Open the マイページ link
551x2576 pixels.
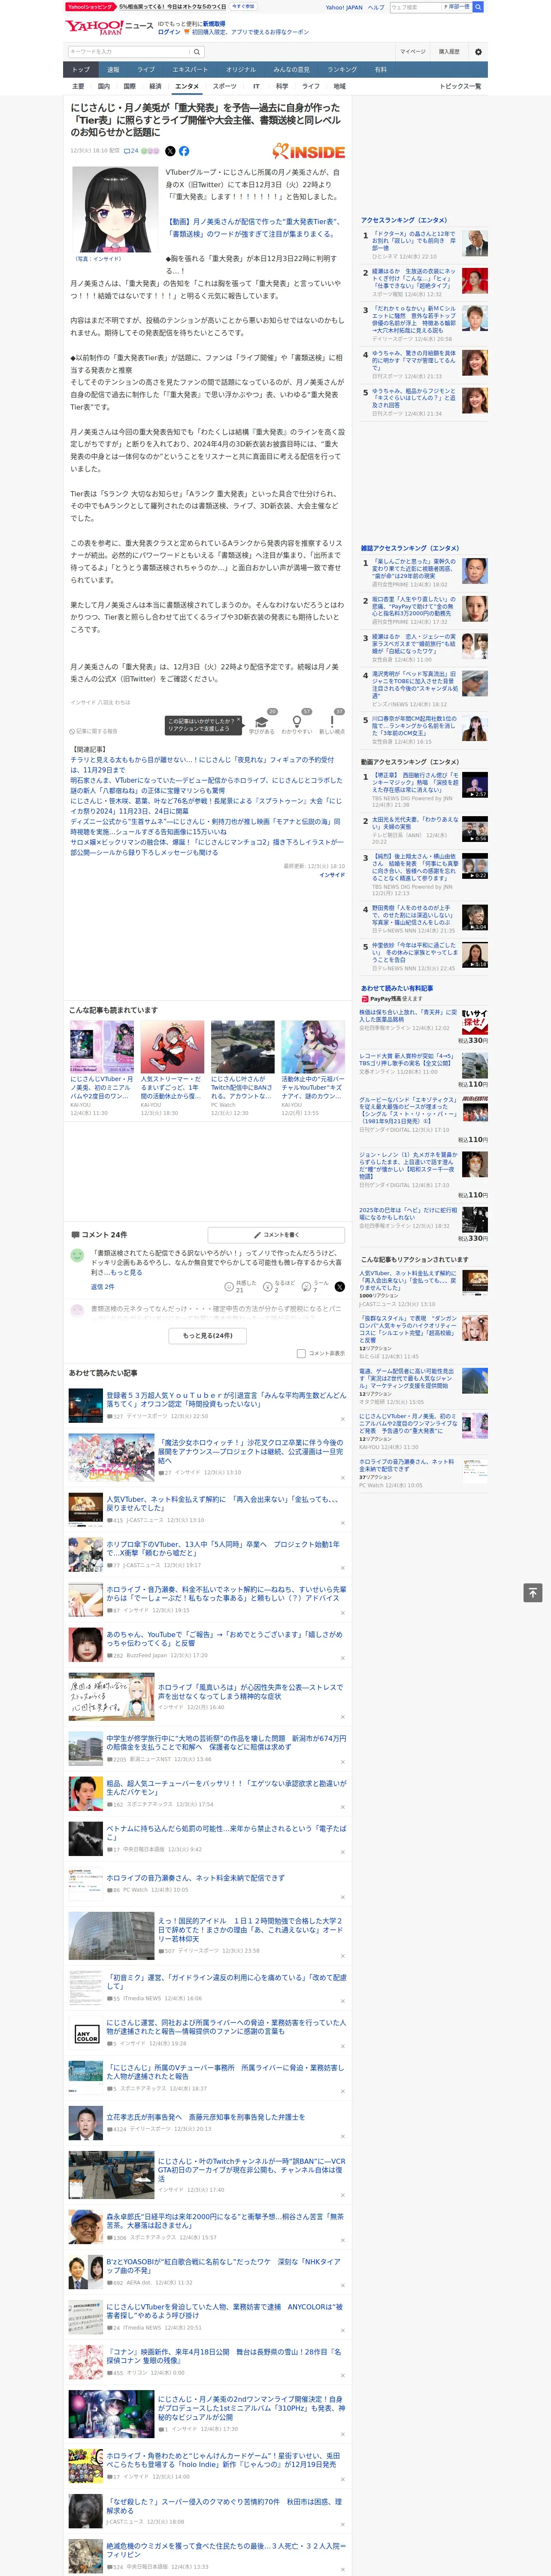412,51
